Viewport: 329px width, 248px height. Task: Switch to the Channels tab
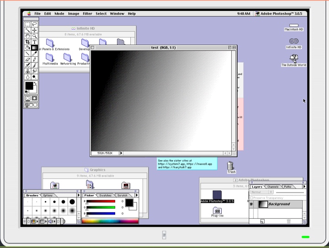(273, 187)
